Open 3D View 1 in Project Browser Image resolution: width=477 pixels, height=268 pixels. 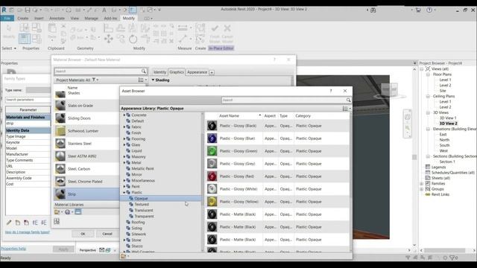tap(448, 118)
